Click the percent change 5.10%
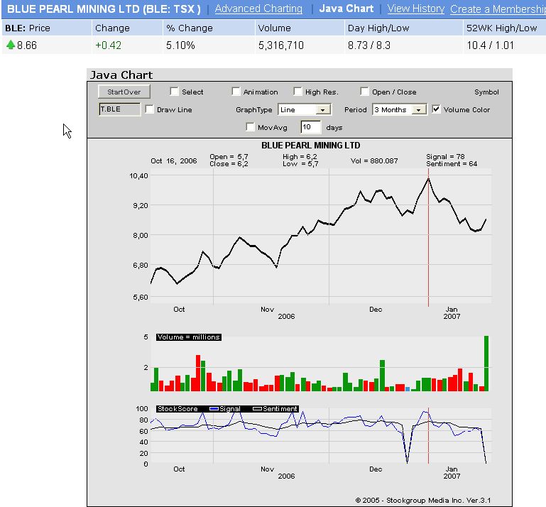This screenshot has width=546, height=507. (180, 45)
